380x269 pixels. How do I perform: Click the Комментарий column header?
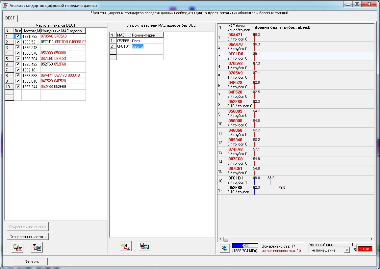[x=147, y=35]
